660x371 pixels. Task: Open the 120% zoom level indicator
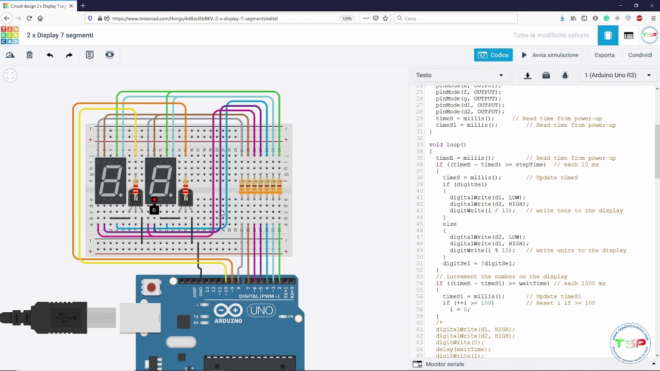click(x=347, y=19)
